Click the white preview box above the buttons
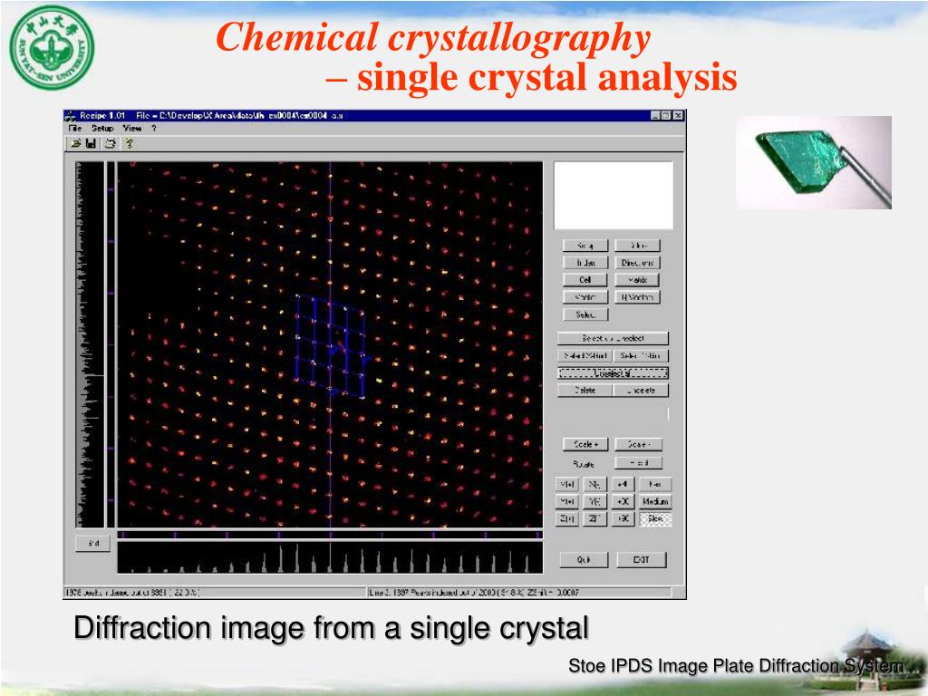 tap(614, 196)
